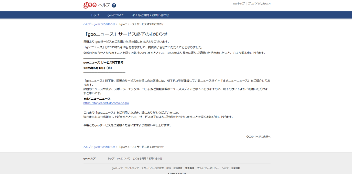This screenshot has width=352, height=174.
Task: Open プライバシーポリシー in the footer
Action: point(208,168)
